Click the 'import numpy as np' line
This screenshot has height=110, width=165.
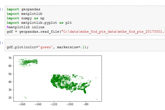pyautogui.click(x=25, y=18)
